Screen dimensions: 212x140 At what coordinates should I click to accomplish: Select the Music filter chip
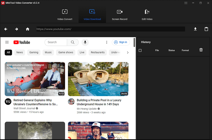(x=48, y=52)
